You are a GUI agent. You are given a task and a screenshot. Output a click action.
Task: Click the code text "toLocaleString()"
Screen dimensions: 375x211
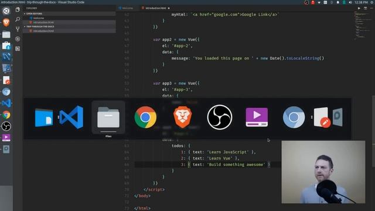click(x=305, y=59)
